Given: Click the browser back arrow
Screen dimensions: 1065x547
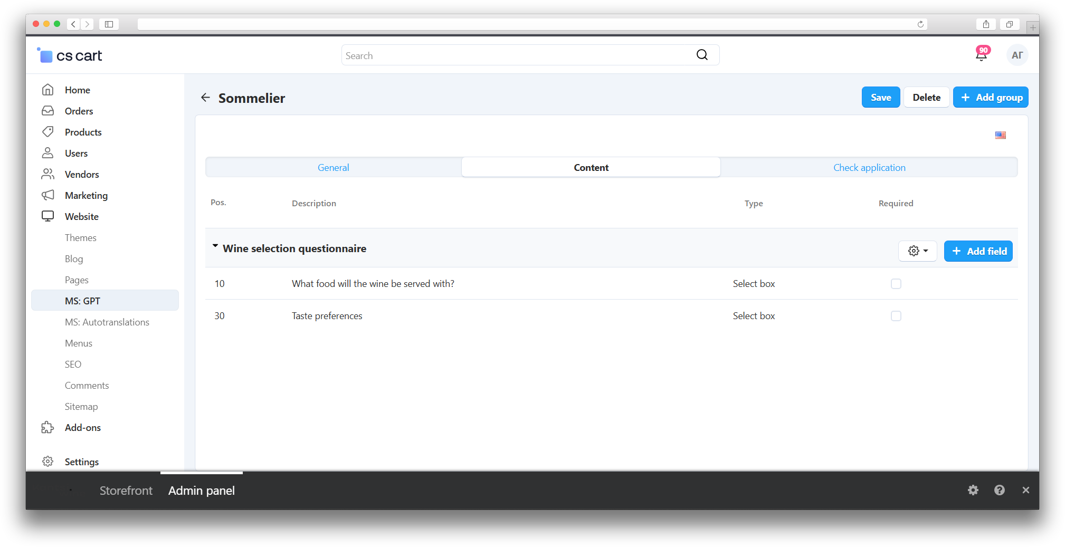Looking at the screenshot, I should [73, 24].
